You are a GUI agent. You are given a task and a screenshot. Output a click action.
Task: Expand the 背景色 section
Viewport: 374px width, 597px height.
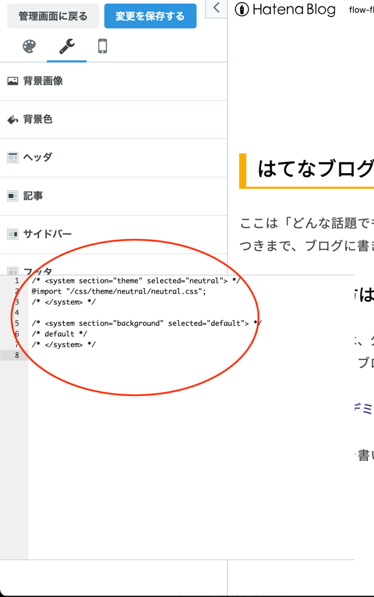113,119
